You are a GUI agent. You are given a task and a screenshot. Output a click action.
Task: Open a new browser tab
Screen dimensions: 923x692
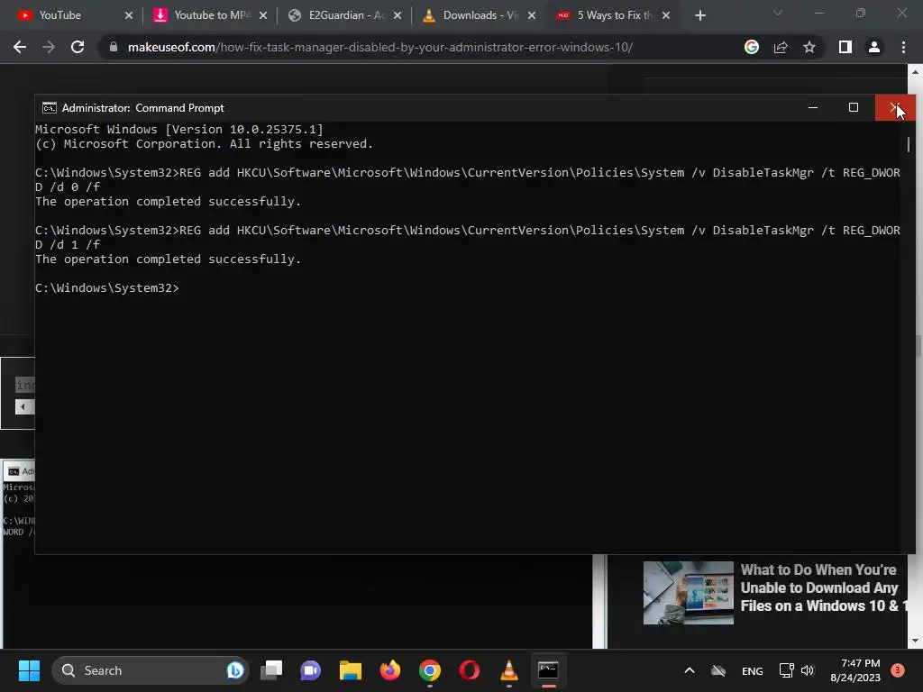[699, 15]
